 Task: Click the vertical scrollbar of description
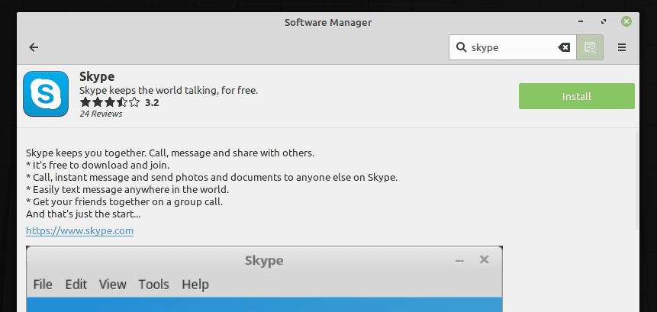[x=639, y=179]
